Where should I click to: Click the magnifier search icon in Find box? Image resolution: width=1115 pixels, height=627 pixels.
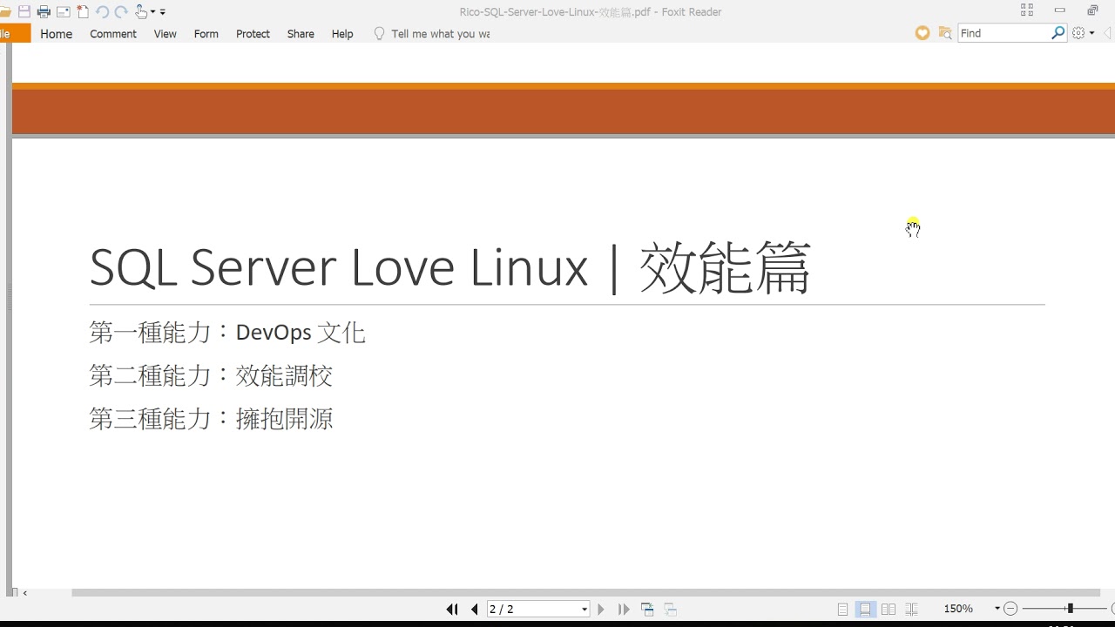pyautogui.click(x=1058, y=33)
